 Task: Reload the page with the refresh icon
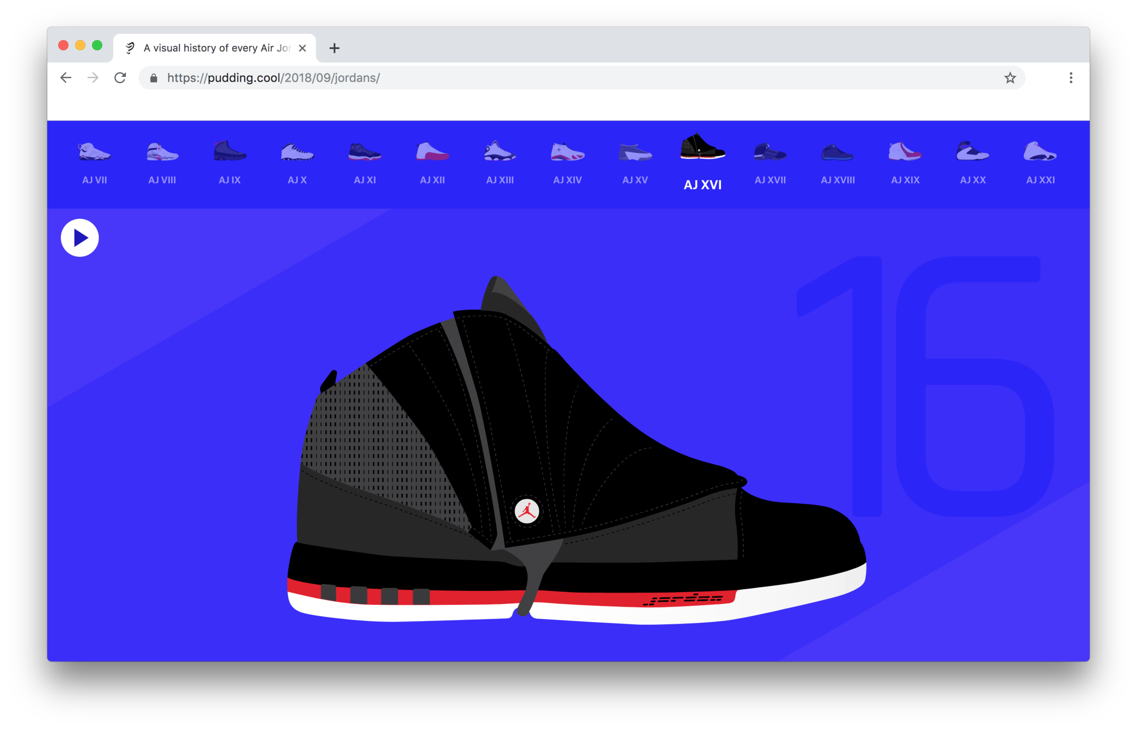point(120,78)
